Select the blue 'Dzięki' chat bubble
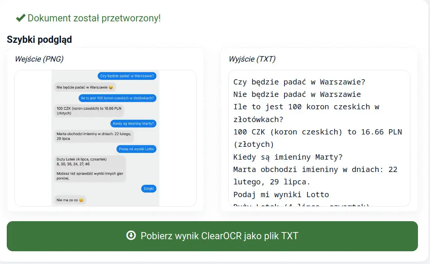This screenshot has height=264, width=430. pyautogui.click(x=149, y=189)
